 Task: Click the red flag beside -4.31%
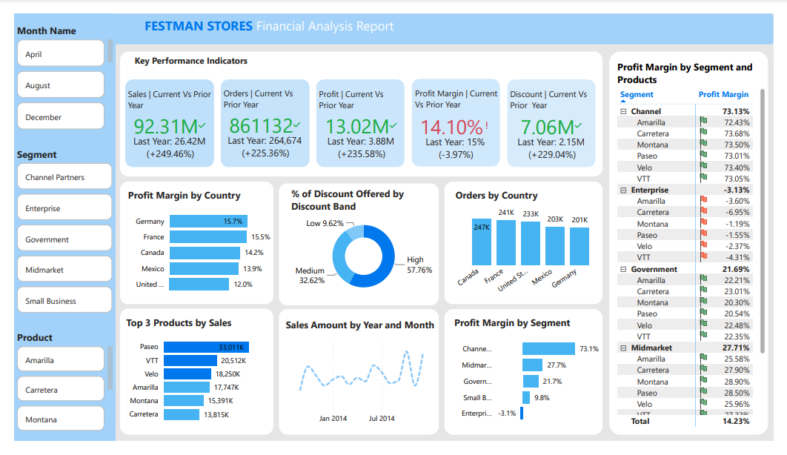click(704, 256)
